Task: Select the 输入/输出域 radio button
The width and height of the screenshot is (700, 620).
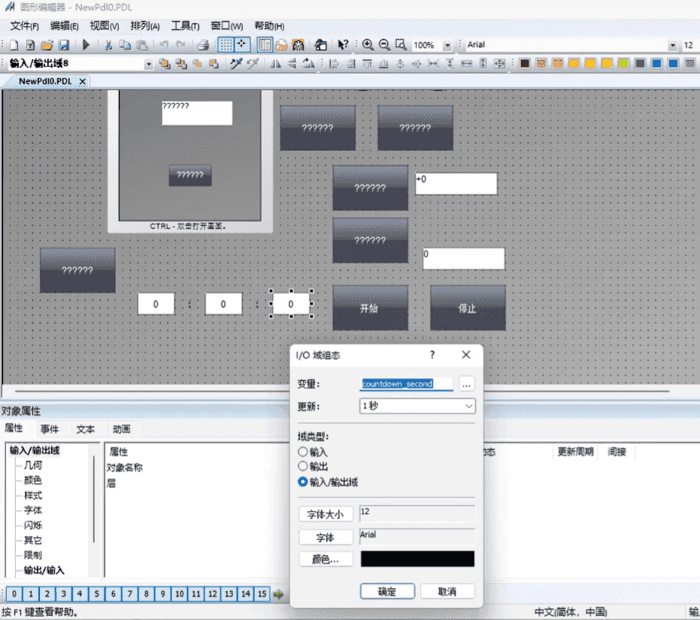Action: [303, 481]
